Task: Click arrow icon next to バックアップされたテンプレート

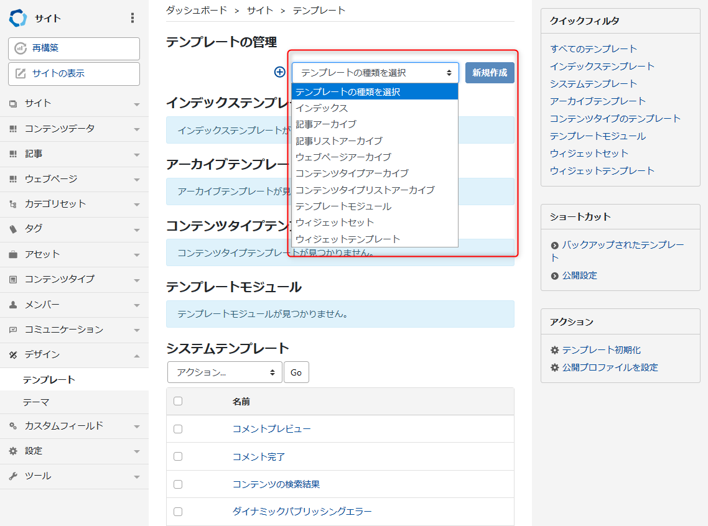Action: coord(554,246)
